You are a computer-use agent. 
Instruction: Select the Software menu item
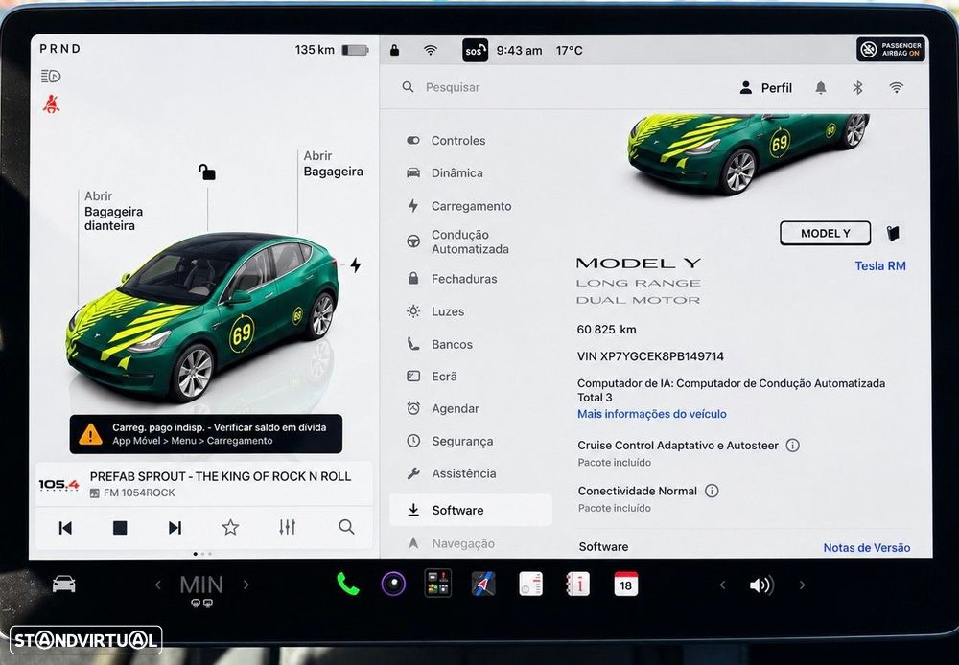pos(470,510)
